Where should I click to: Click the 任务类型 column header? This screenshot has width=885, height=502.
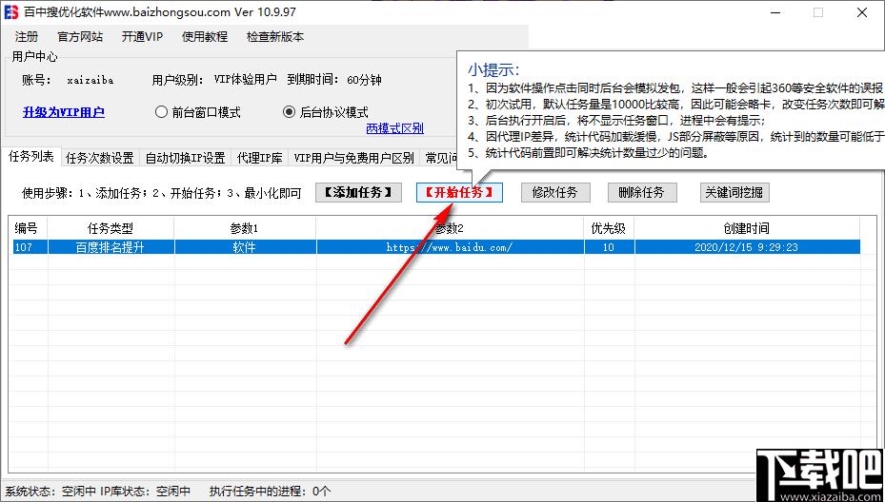tap(111, 228)
